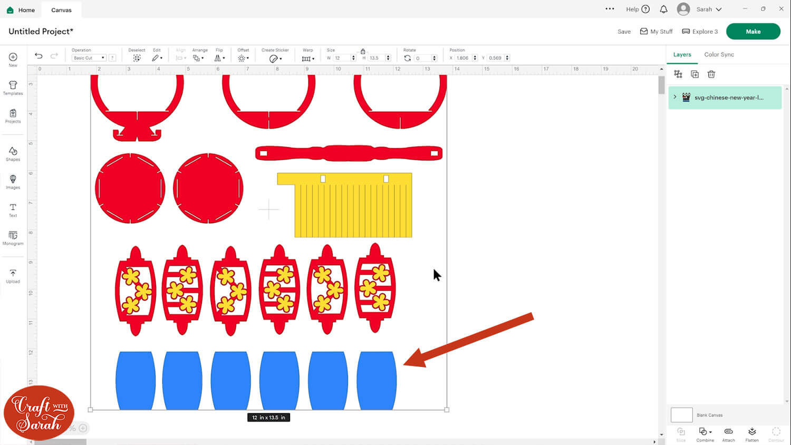The height and width of the screenshot is (445, 791).
Task: Click the Height size field
Action: coord(377,58)
